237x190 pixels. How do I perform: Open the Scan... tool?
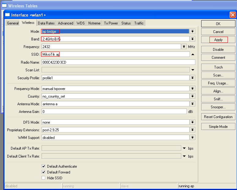click(218, 75)
